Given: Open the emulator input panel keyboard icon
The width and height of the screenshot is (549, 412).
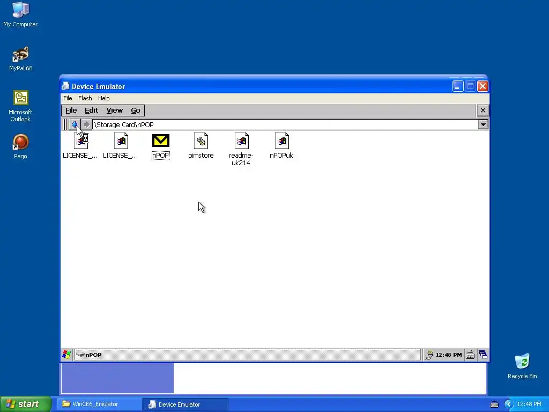Looking at the screenshot, I should [x=470, y=355].
